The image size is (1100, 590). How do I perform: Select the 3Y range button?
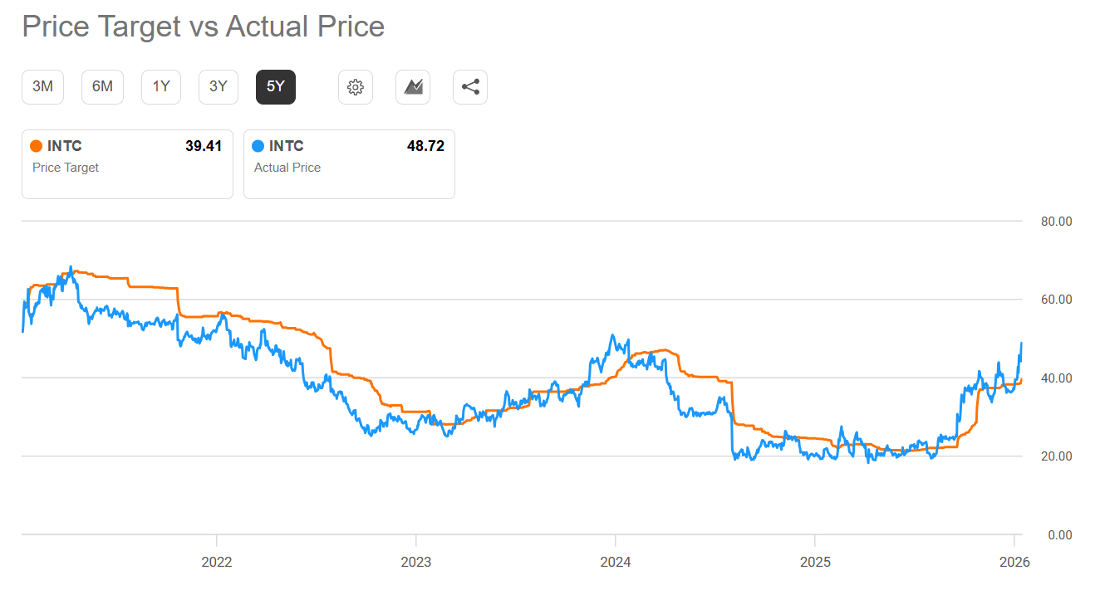[x=218, y=86]
